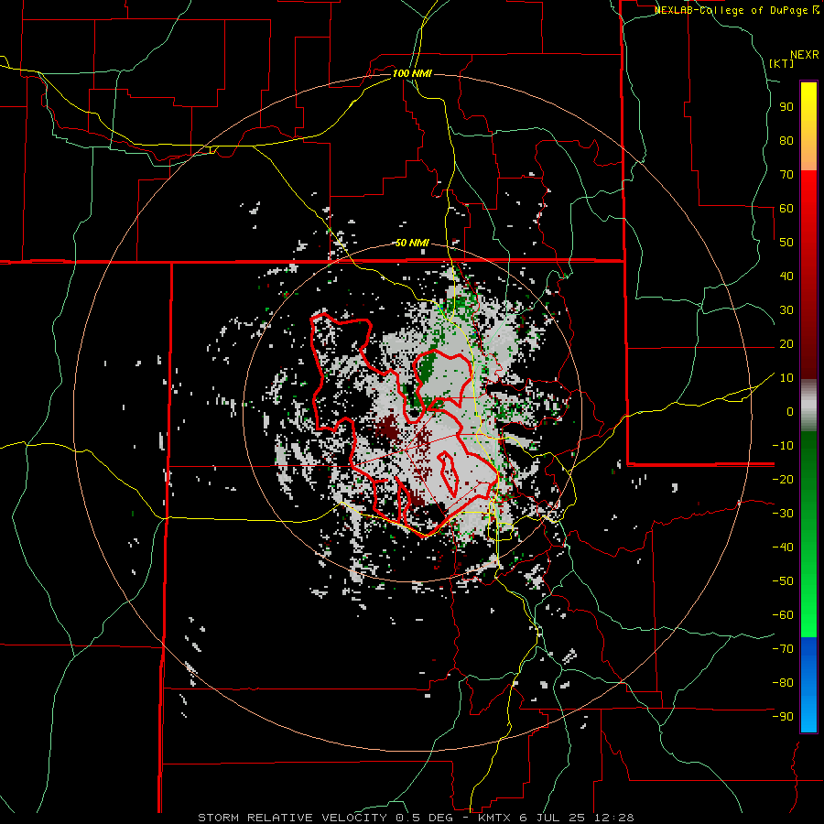Select the -80 value on the velocity scale
Viewport: 824px width, 824px height.
coord(783,683)
